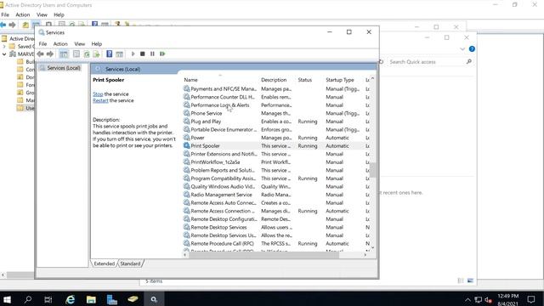544x306 pixels.
Task: Open File menu in Services window
Action: pyautogui.click(x=42, y=43)
